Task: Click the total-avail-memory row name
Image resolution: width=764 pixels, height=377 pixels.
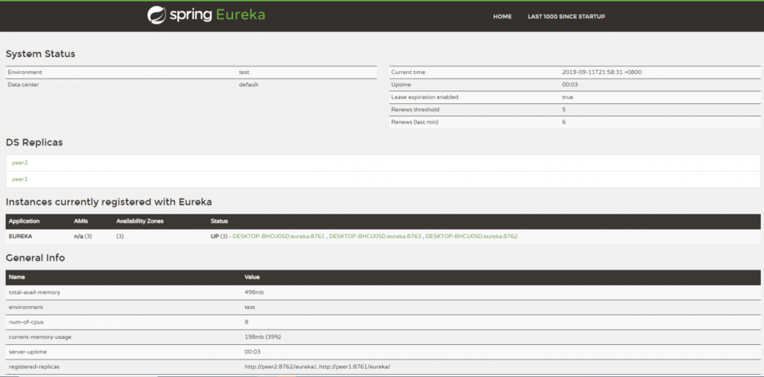Action: 34,292
